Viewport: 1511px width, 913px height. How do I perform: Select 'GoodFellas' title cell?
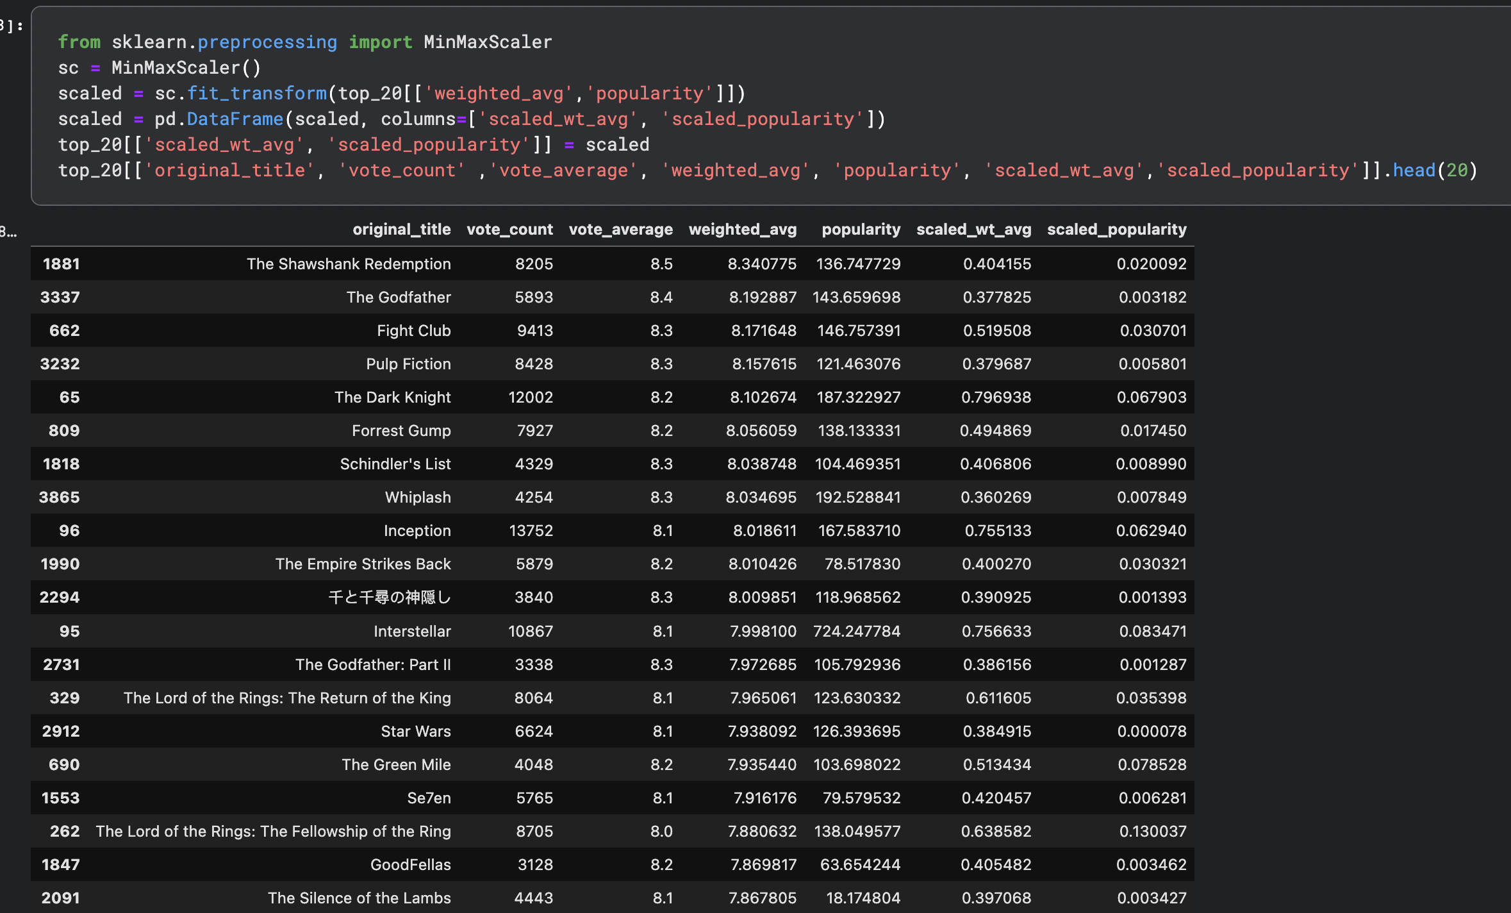411,864
